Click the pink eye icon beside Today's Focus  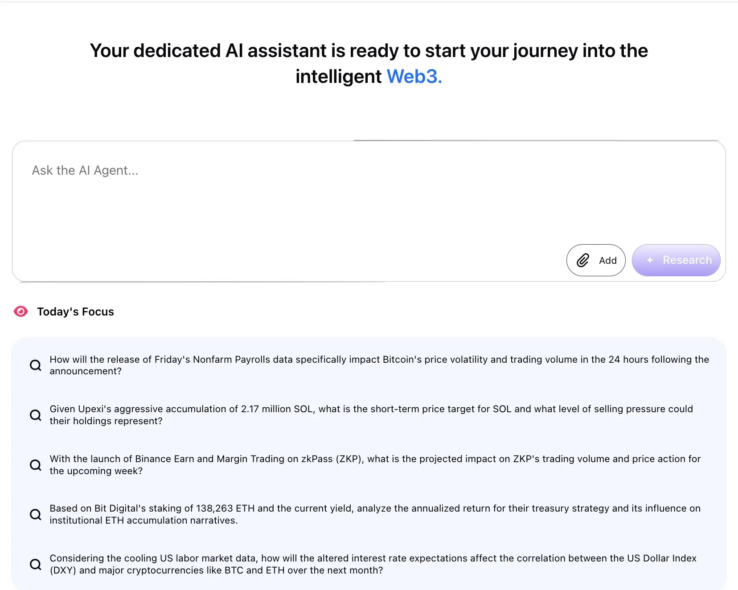[20, 311]
